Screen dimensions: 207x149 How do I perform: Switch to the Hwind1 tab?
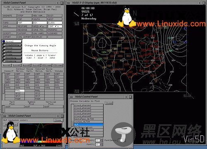[x=7, y=65]
